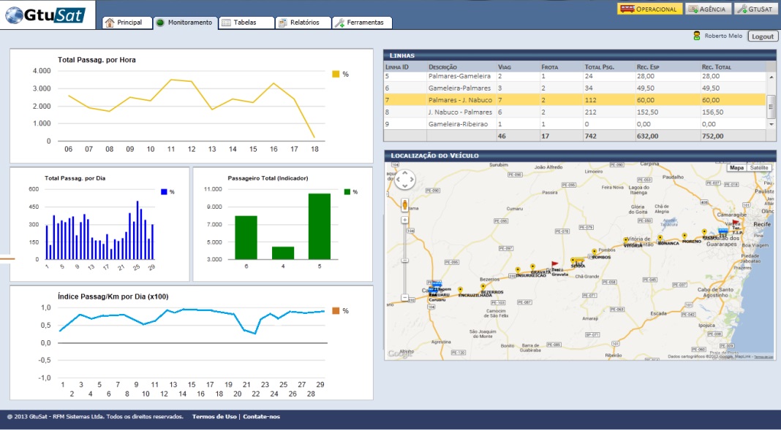Click the yellow pin marker at Bezerros

click(483, 286)
